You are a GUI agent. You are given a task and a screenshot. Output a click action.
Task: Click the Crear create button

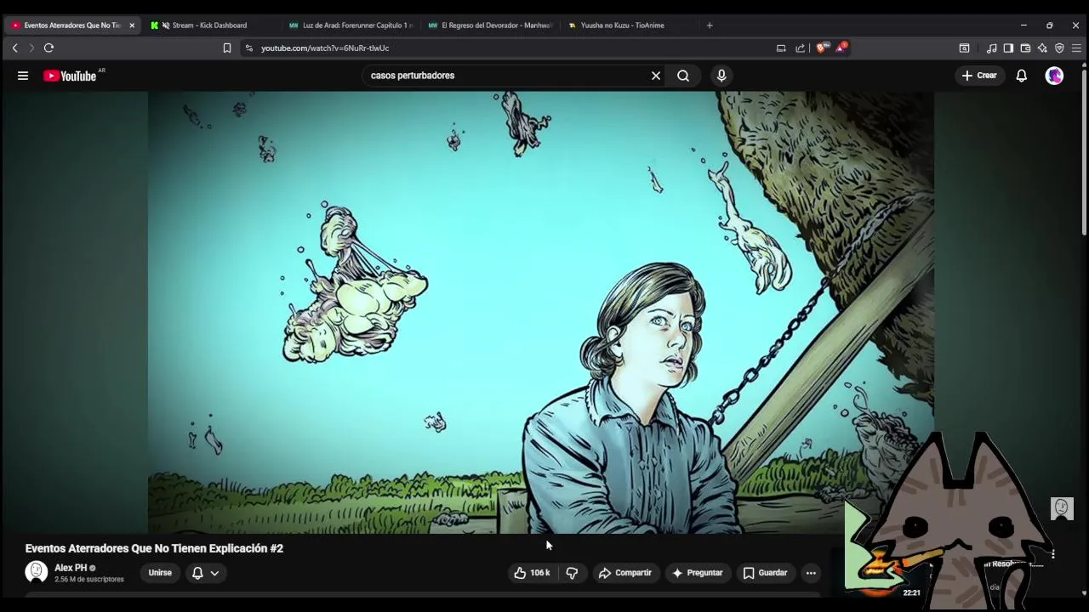pyautogui.click(x=979, y=76)
